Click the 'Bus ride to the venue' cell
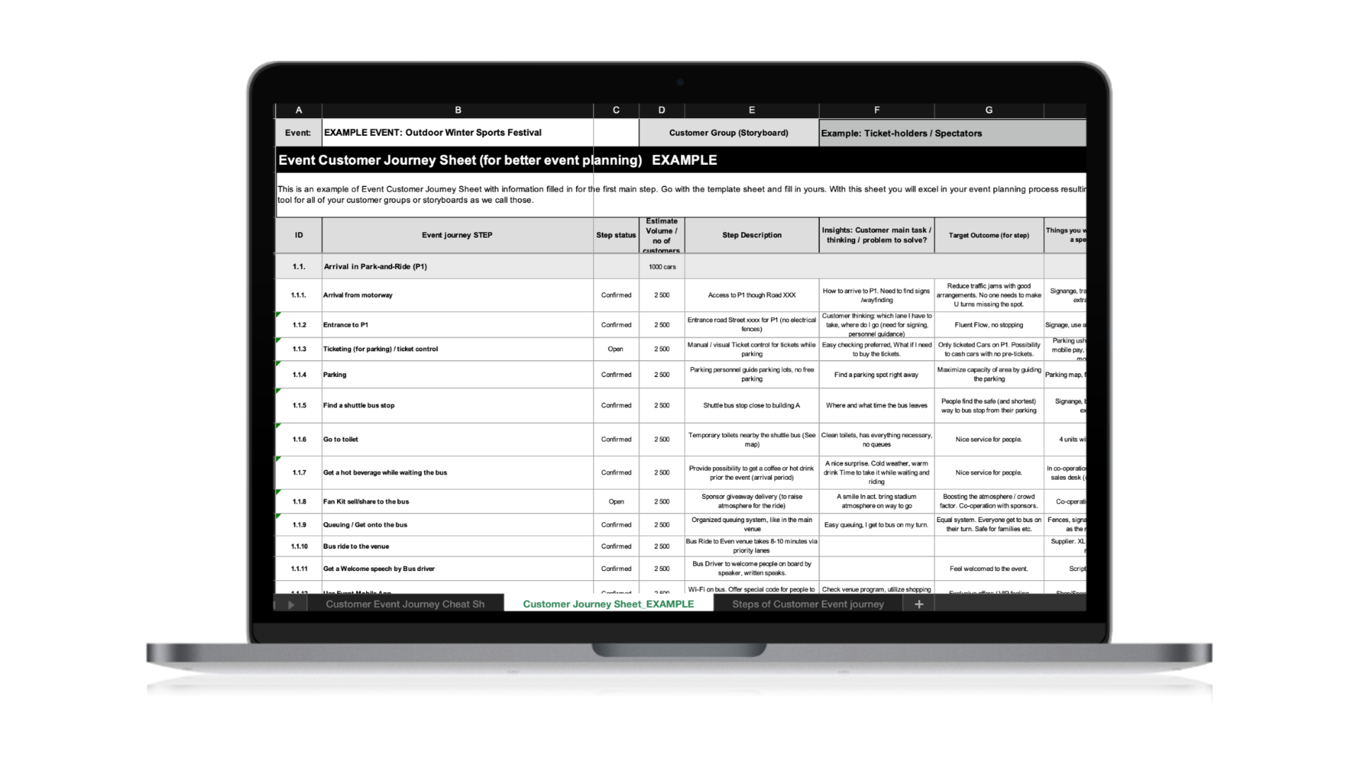This screenshot has height=764, width=1359. pos(458,546)
